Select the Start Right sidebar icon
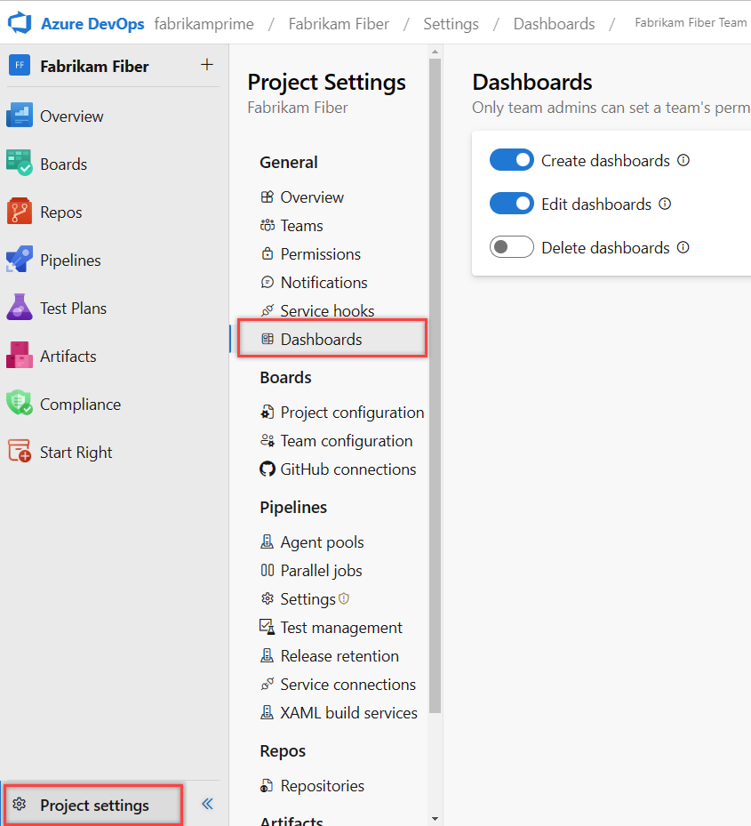The image size is (751, 826). coord(20,452)
